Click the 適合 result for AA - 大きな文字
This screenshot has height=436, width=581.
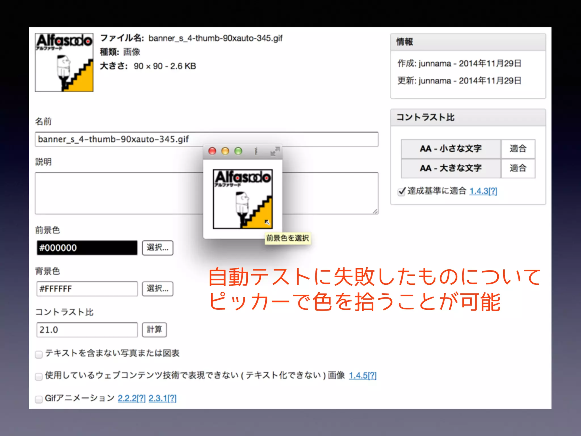[518, 168]
